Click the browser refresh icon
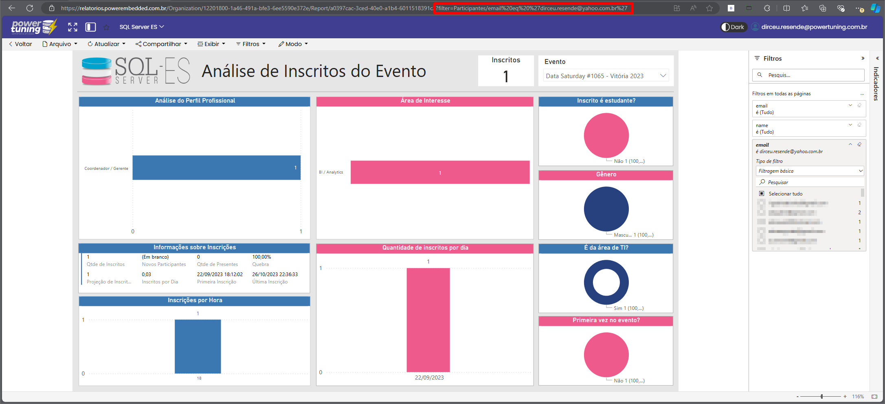 click(x=30, y=8)
